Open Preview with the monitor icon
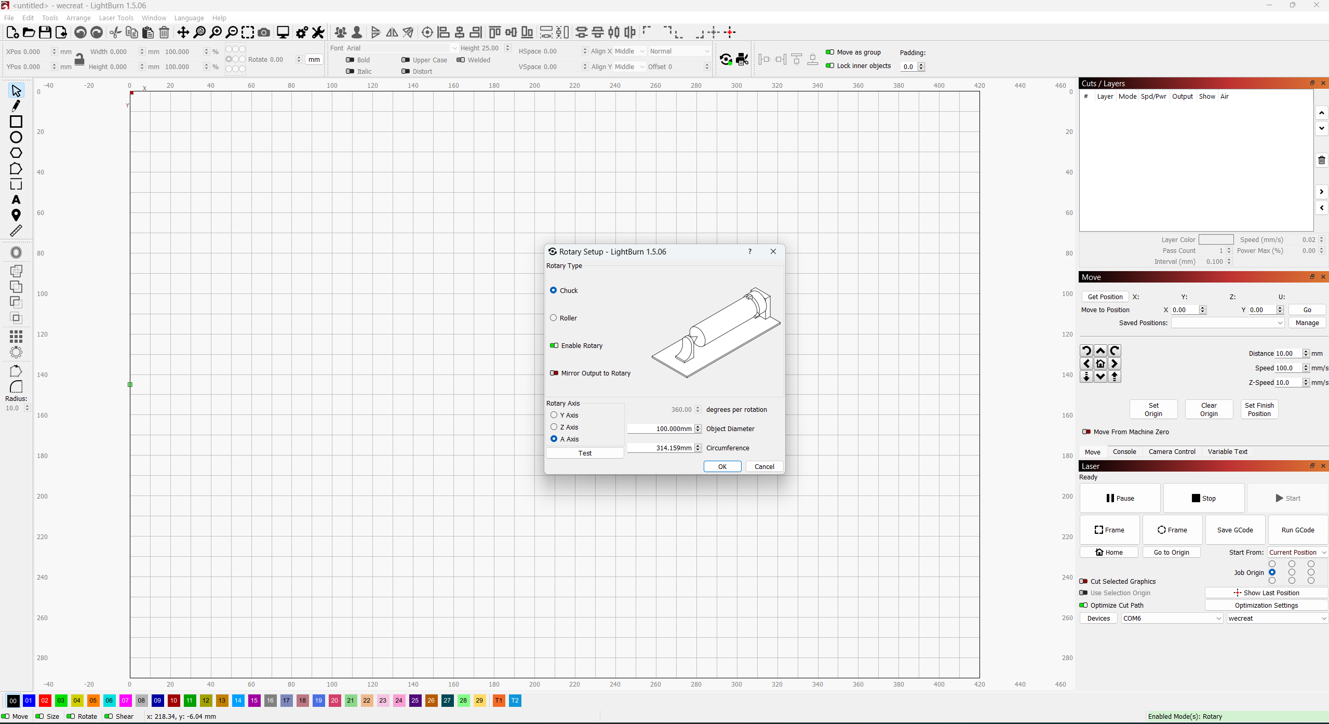This screenshot has height=724, width=1329. (x=283, y=32)
